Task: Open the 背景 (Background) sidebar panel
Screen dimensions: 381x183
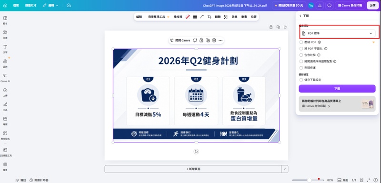Action: point(5,167)
